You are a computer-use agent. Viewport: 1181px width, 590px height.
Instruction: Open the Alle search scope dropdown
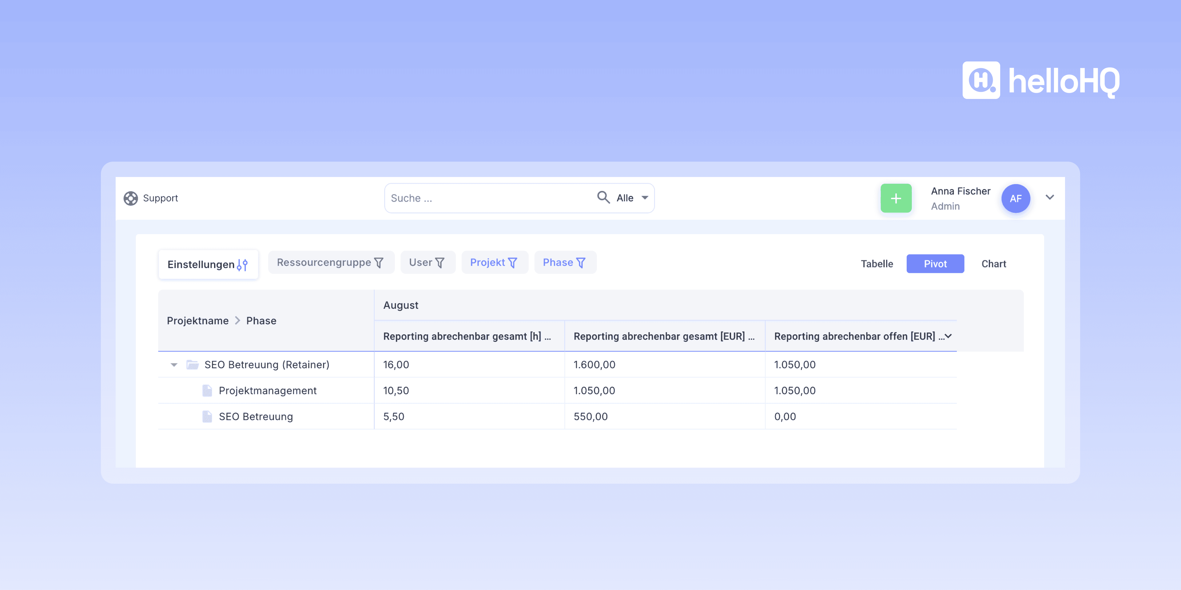632,198
